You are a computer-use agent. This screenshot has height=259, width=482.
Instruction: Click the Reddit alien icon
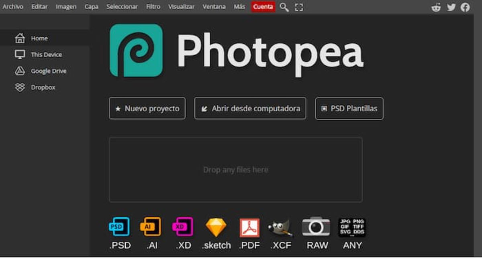pyautogui.click(x=436, y=7)
